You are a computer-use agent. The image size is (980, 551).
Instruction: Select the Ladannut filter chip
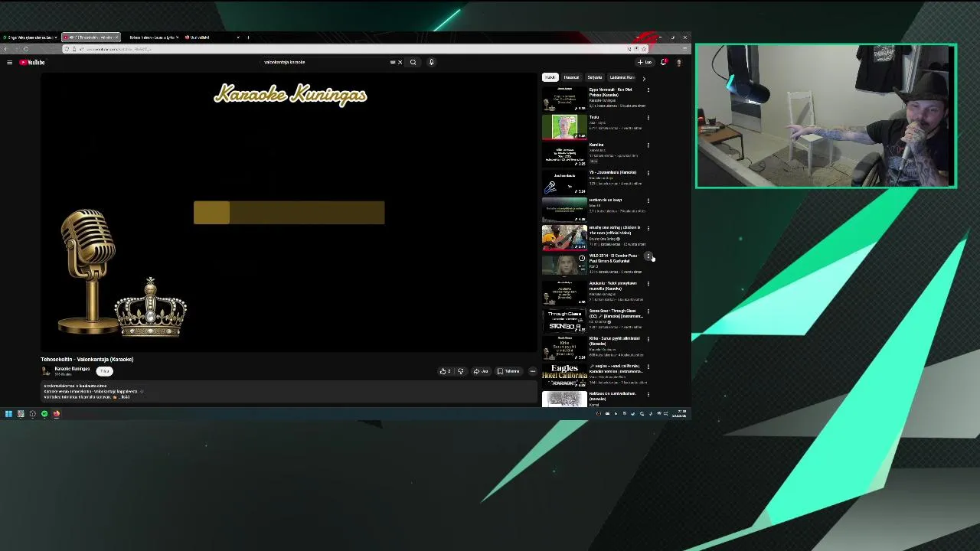(622, 77)
